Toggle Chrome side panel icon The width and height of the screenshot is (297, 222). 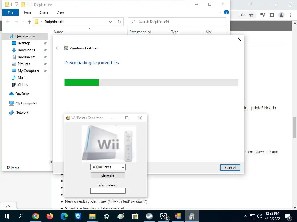tap(272, 15)
